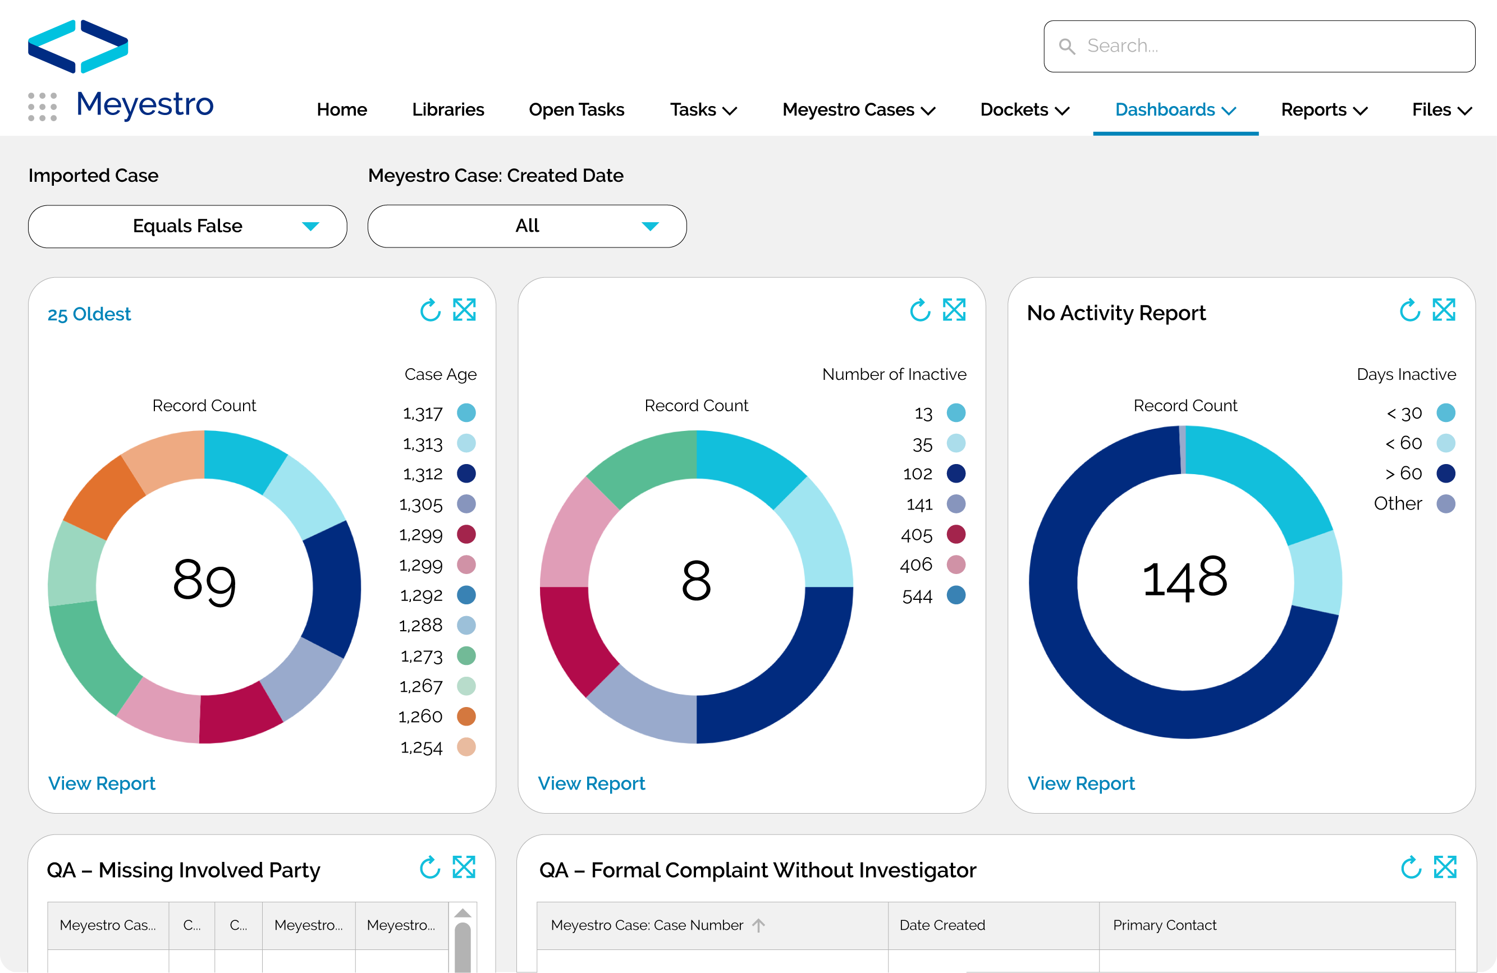The height and width of the screenshot is (973, 1497).
Task: Open the Imported Case Equals False dropdown
Action: pos(187,227)
